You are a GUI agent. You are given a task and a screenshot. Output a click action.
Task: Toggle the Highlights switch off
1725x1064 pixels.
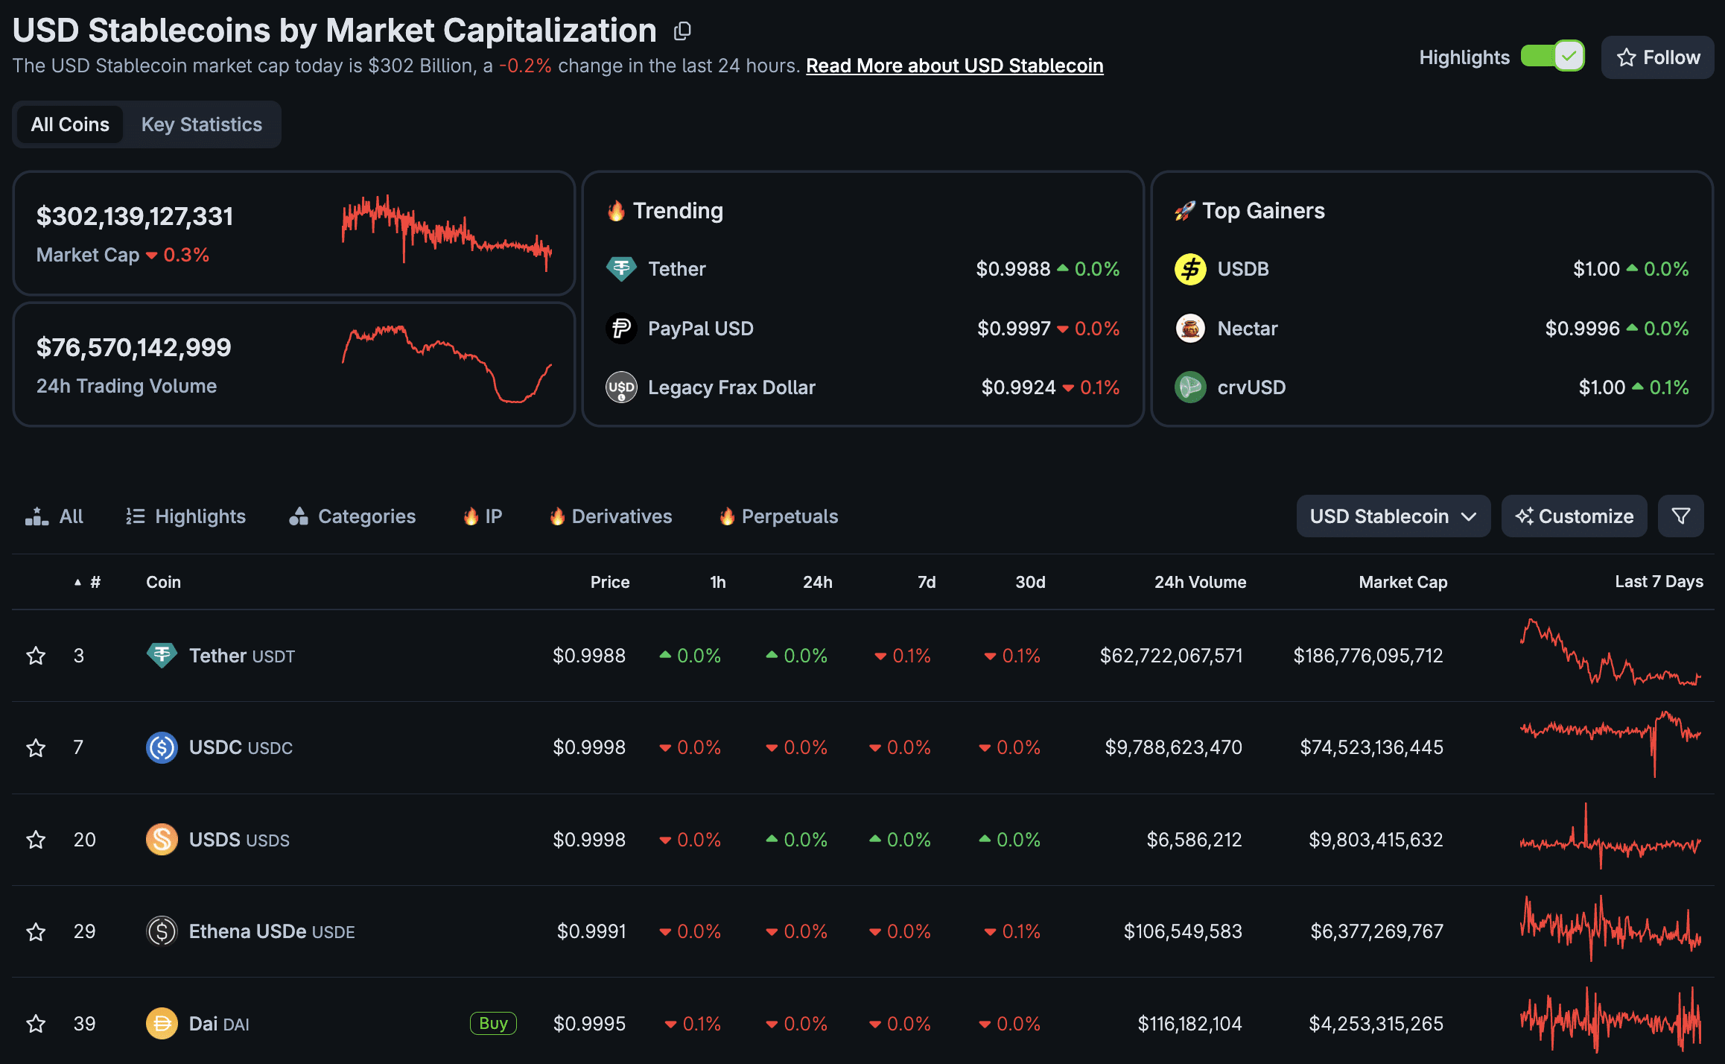[x=1552, y=56]
